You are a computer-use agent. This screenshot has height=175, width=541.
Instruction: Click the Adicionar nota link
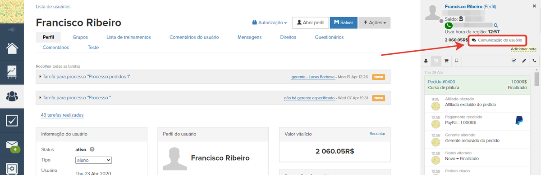pyautogui.click(x=523, y=49)
